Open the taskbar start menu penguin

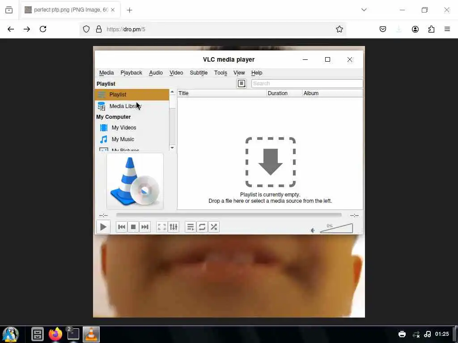pos(11,334)
